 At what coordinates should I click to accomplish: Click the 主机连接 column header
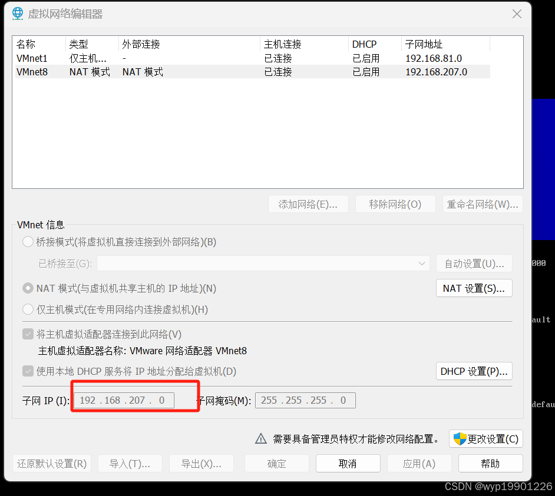pos(305,44)
